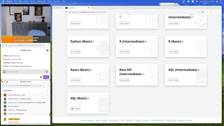Select the HackerRank tab
The image size is (224, 126).
78,8
